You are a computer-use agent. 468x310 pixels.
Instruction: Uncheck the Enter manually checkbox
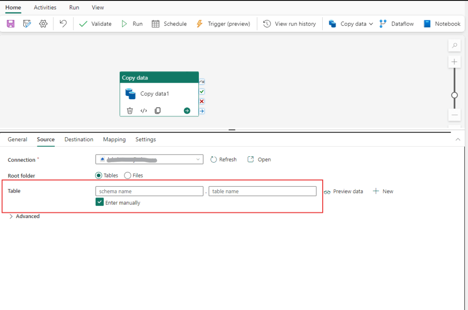click(100, 202)
